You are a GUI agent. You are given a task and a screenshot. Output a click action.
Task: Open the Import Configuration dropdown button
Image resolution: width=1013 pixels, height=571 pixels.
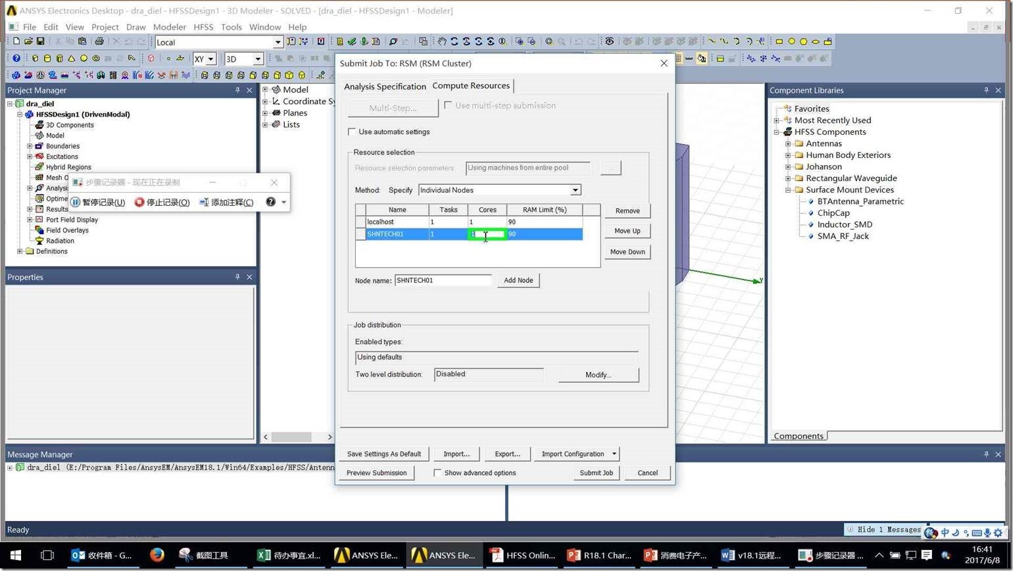point(576,454)
